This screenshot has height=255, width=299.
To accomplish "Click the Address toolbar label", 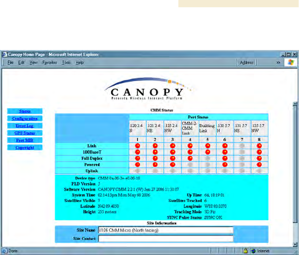I will click(246, 62).
